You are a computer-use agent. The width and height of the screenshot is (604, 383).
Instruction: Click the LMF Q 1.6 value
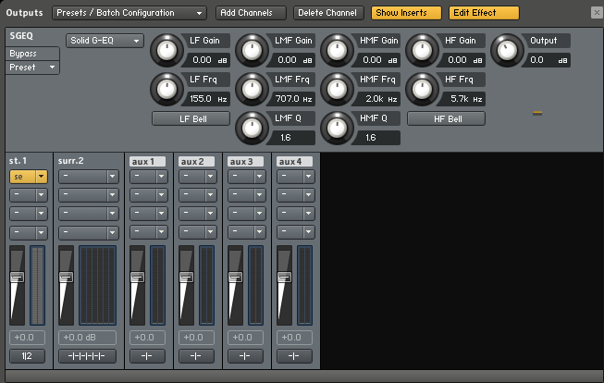coord(293,138)
